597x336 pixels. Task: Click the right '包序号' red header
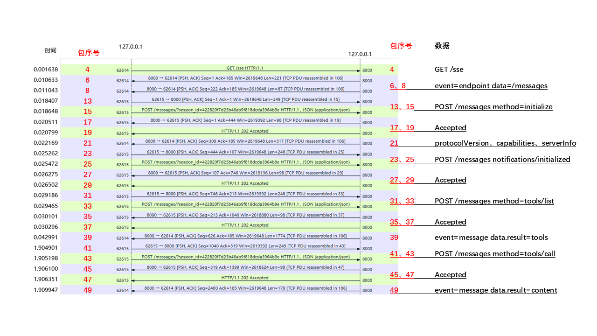tap(401, 46)
